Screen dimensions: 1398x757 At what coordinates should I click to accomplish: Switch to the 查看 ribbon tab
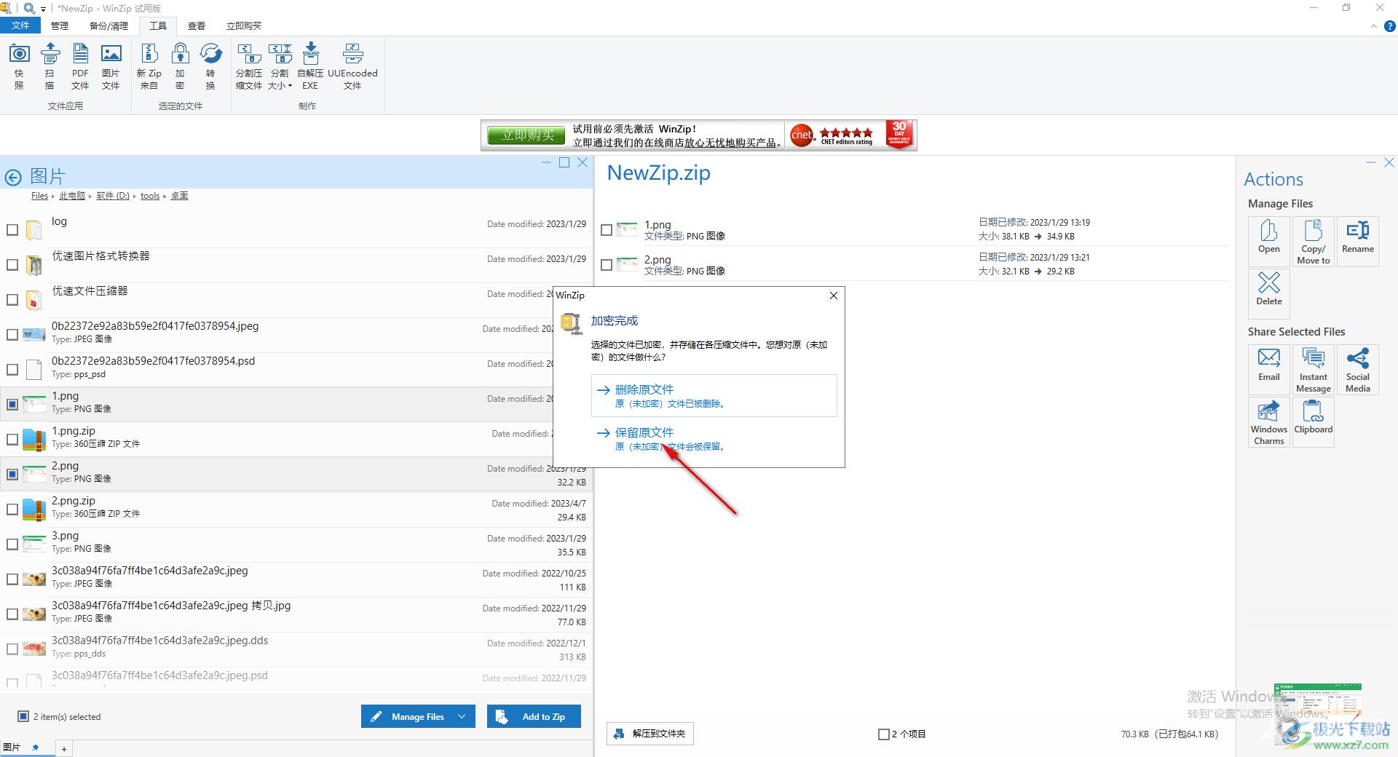coord(197,25)
